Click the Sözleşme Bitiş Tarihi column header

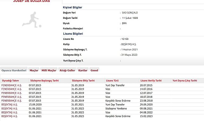(x=83, y=81)
